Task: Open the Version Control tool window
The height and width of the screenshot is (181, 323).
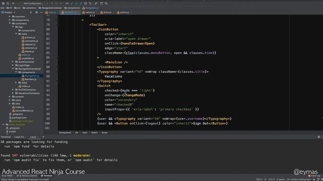Action: 27,175
